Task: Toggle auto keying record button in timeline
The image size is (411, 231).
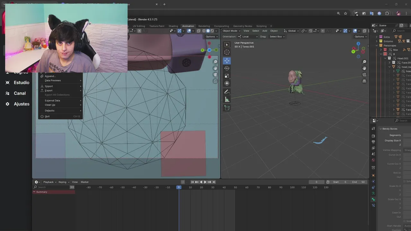Action: click(x=183, y=182)
